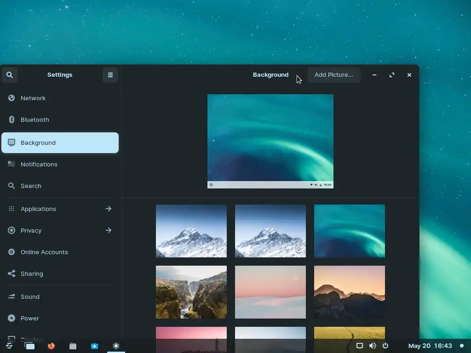Click the screen icon in system tray
This screenshot has height=353, width=471.
click(360, 346)
